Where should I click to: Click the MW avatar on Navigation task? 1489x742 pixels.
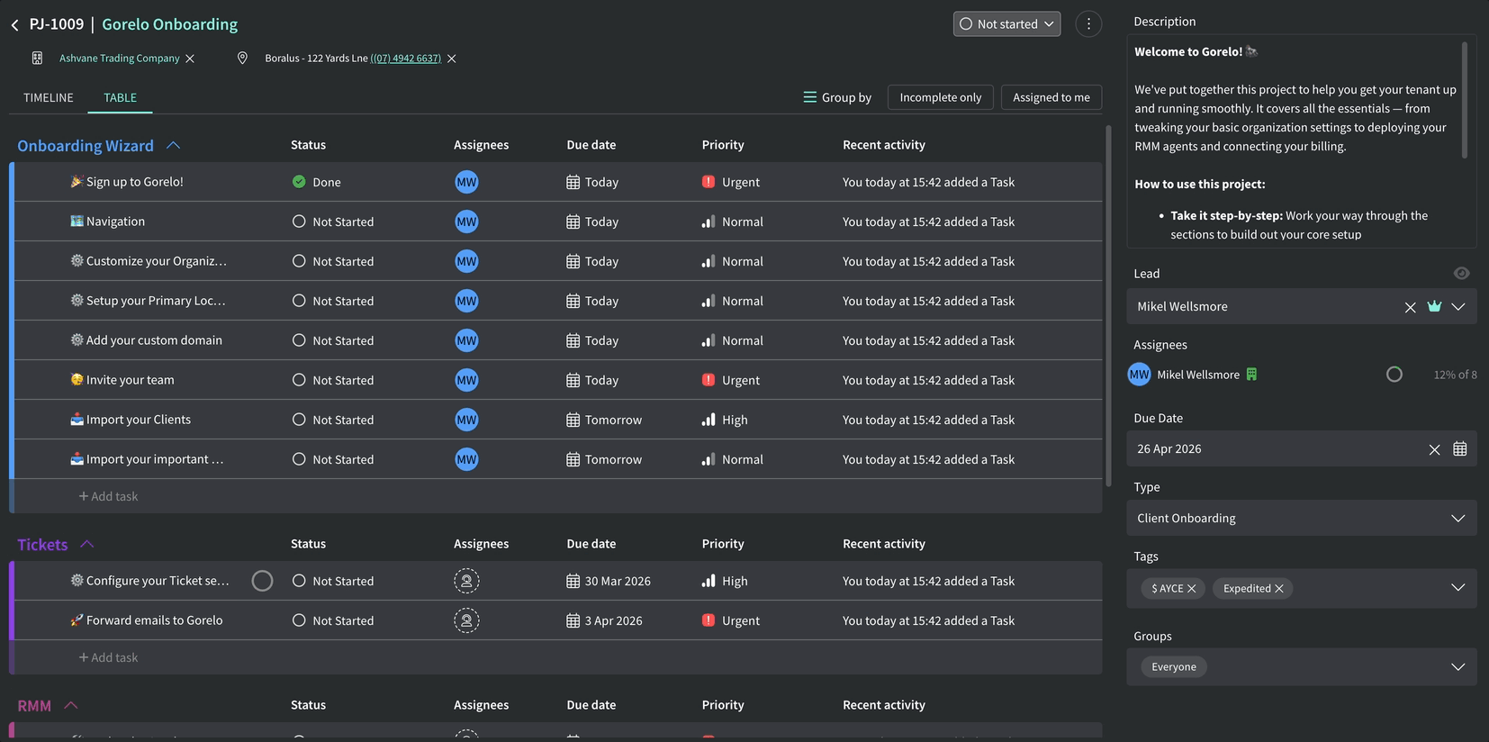[x=466, y=222]
